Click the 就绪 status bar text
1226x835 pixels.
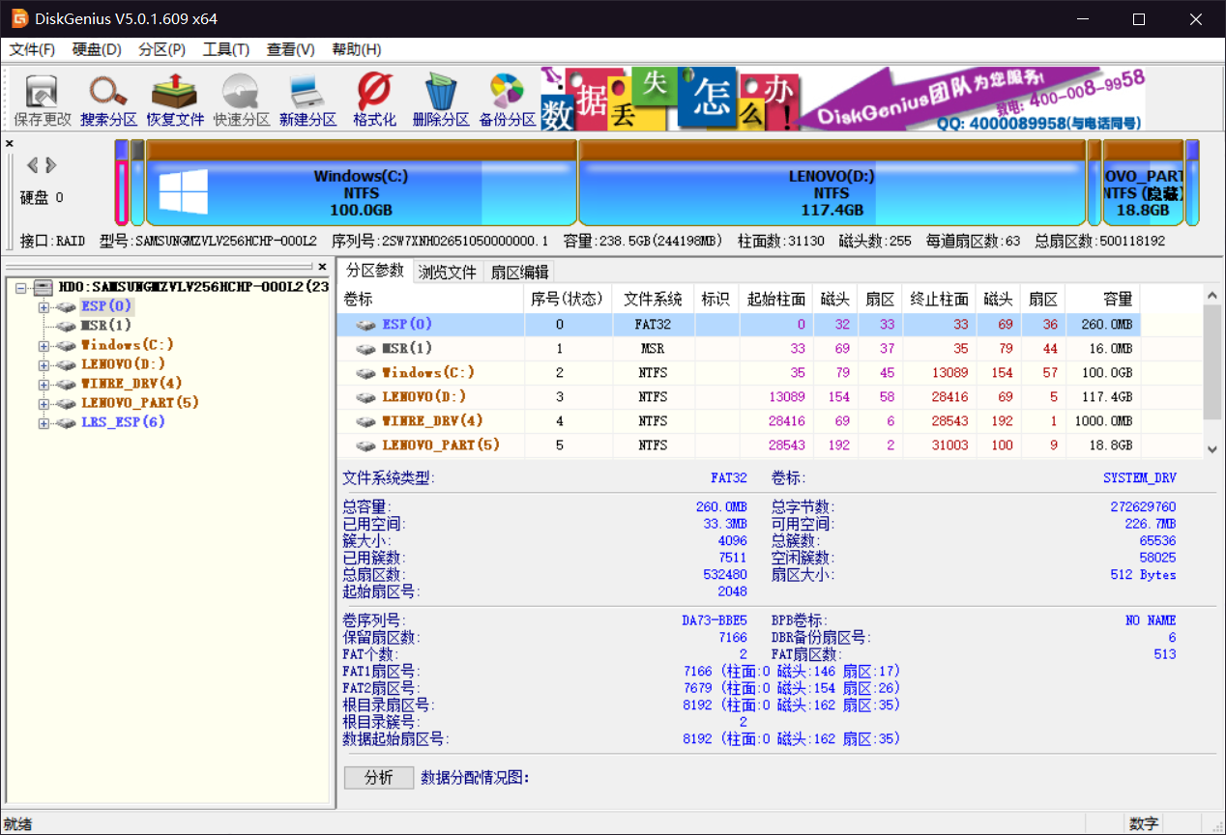[18, 824]
